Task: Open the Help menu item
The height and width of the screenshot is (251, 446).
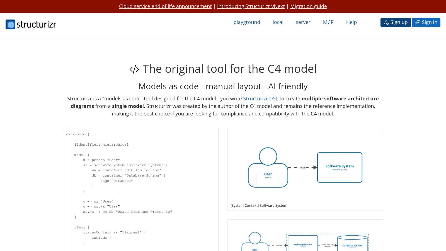Action: point(351,22)
